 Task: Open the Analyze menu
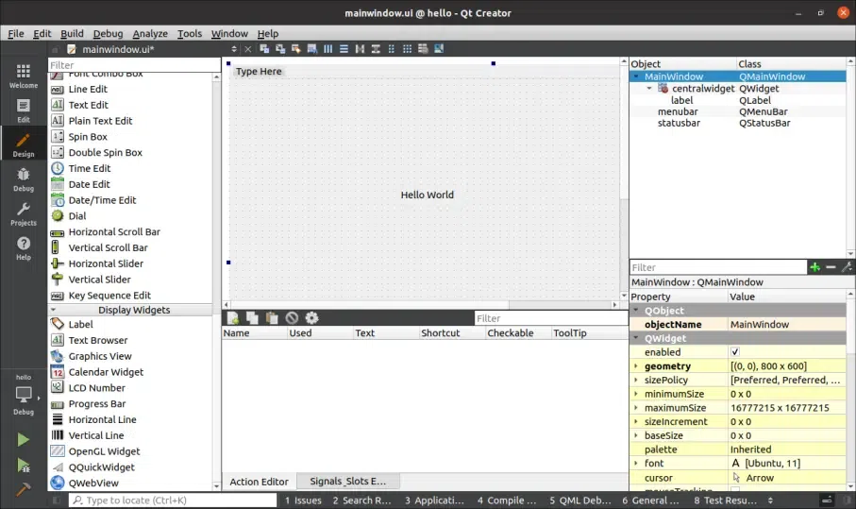pyautogui.click(x=150, y=33)
